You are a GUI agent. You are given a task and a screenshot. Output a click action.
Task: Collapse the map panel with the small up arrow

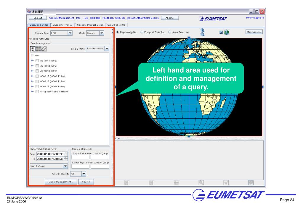tap(116, 139)
